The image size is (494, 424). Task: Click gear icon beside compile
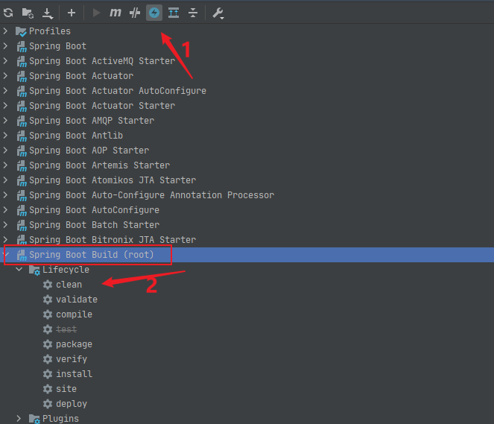pyautogui.click(x=48, y=314)
